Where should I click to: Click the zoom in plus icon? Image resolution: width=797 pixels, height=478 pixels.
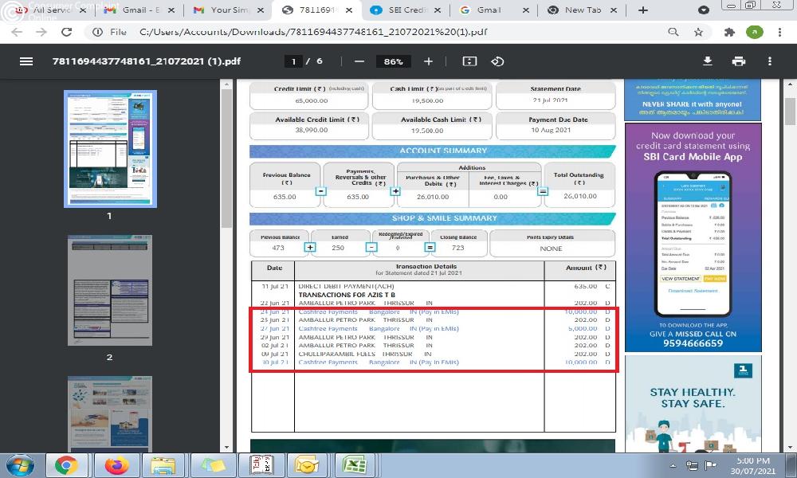(x=428, y=61)
